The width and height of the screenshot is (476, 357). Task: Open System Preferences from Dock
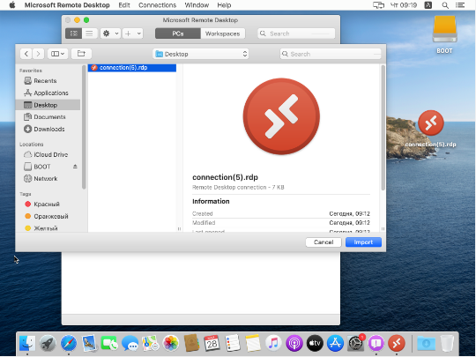click(x=356, y=344)
